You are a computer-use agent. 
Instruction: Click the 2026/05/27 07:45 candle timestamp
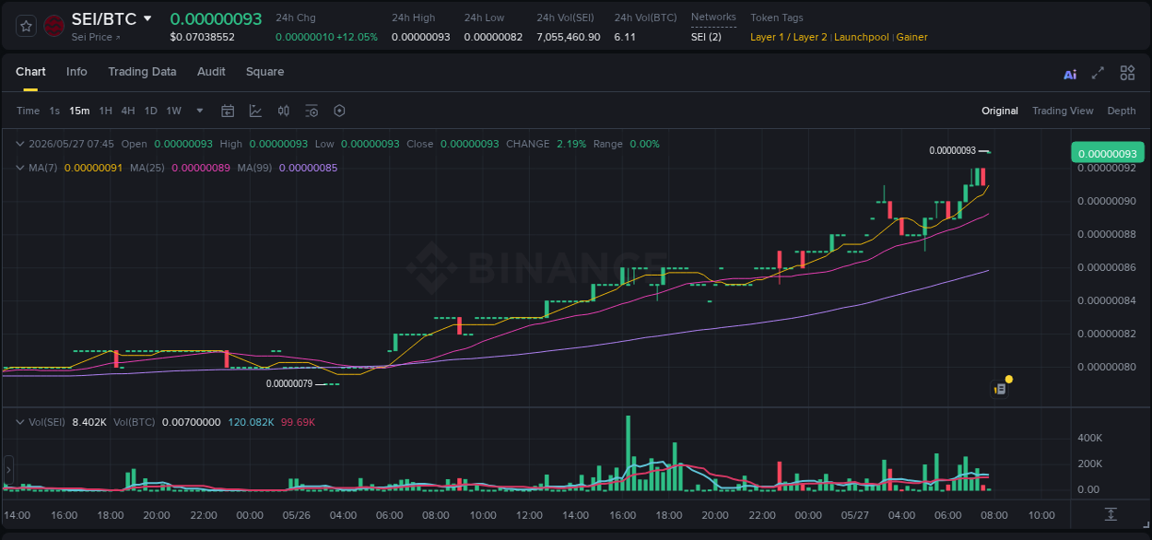coord(71,144)
